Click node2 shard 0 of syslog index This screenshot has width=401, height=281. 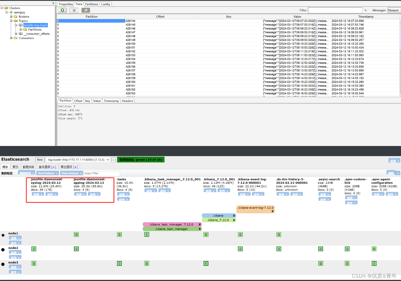34,249
